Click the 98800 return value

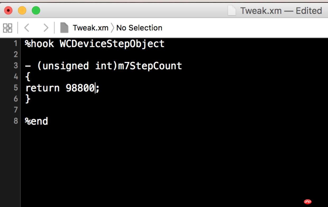pos(80,88)
